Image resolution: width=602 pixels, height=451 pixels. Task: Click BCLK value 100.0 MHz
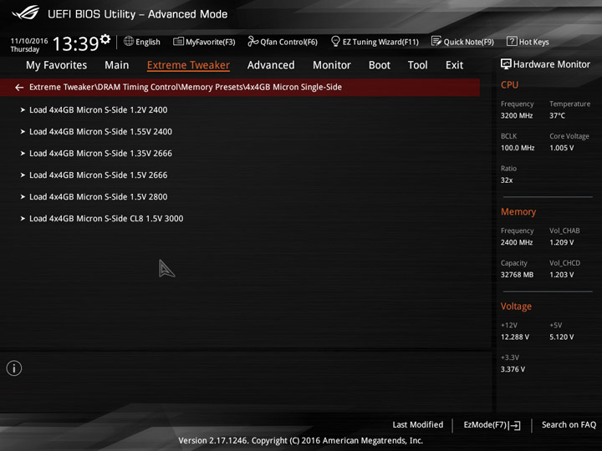pos(518,148)
